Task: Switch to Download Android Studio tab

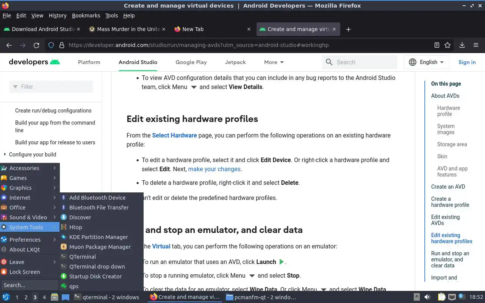Action: [42, 29]
